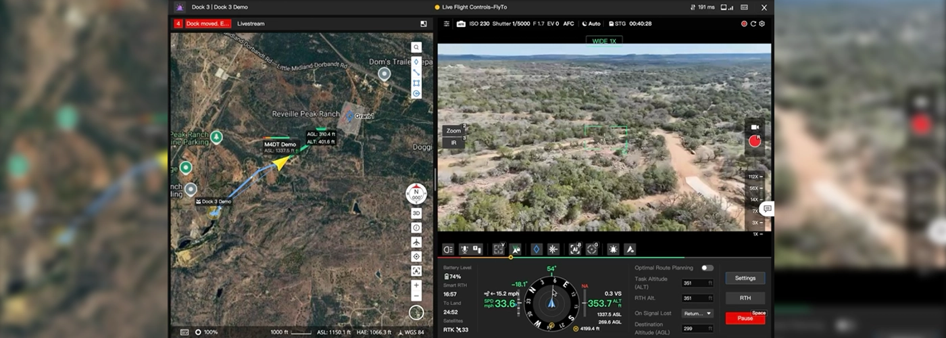Set zoom slider to 14X
The image size is (946, 338).
756,200
